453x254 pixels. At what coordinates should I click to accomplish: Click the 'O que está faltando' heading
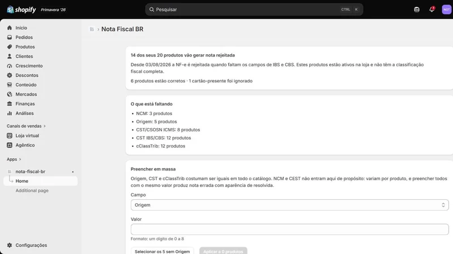(151, 104)
